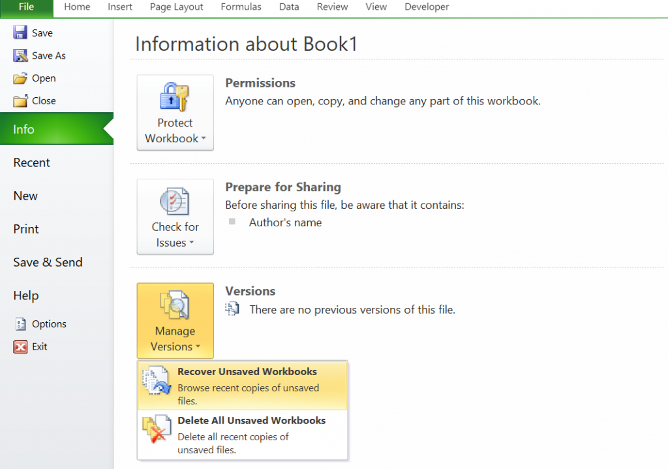Switch to the Home tab

(x=77, y=7)
